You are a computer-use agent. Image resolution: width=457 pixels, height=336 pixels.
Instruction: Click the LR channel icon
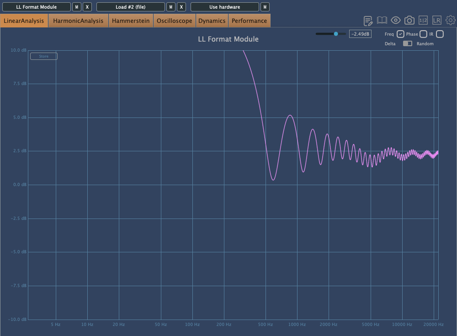437,21
